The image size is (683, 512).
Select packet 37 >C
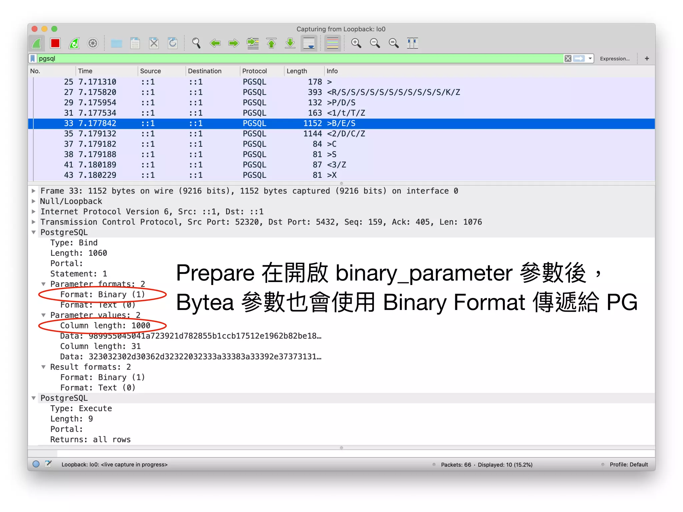coord(341,144)
